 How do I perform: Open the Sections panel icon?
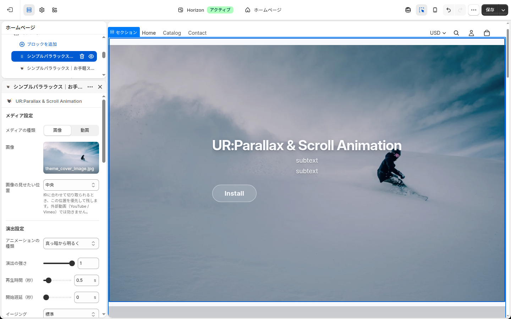coord(29,10)
